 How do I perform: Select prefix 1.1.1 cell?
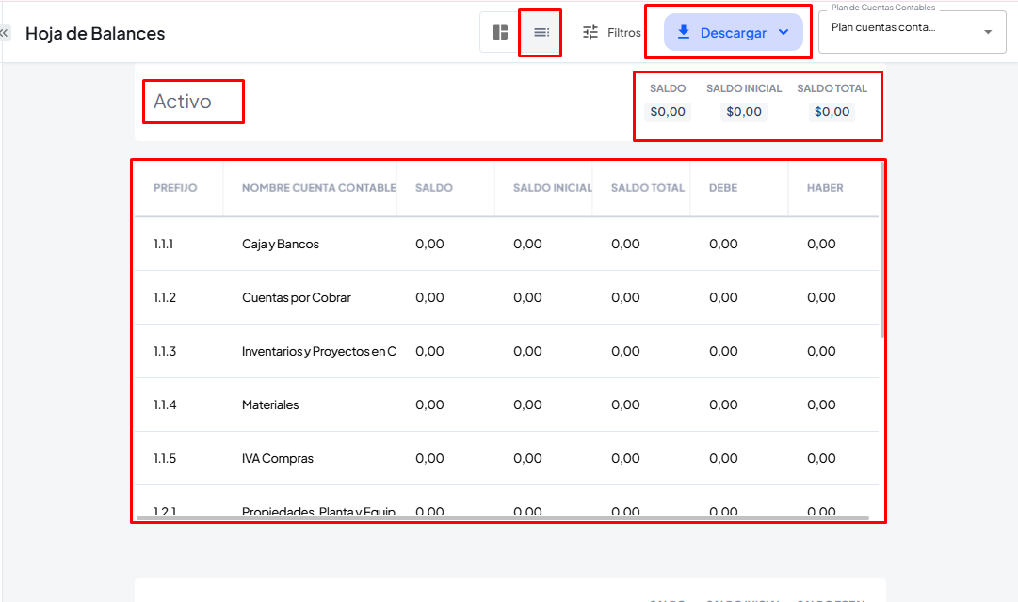164,244
